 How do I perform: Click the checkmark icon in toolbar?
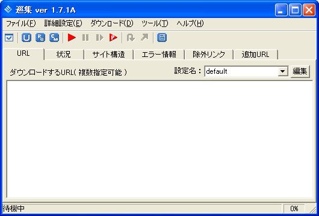9,38
